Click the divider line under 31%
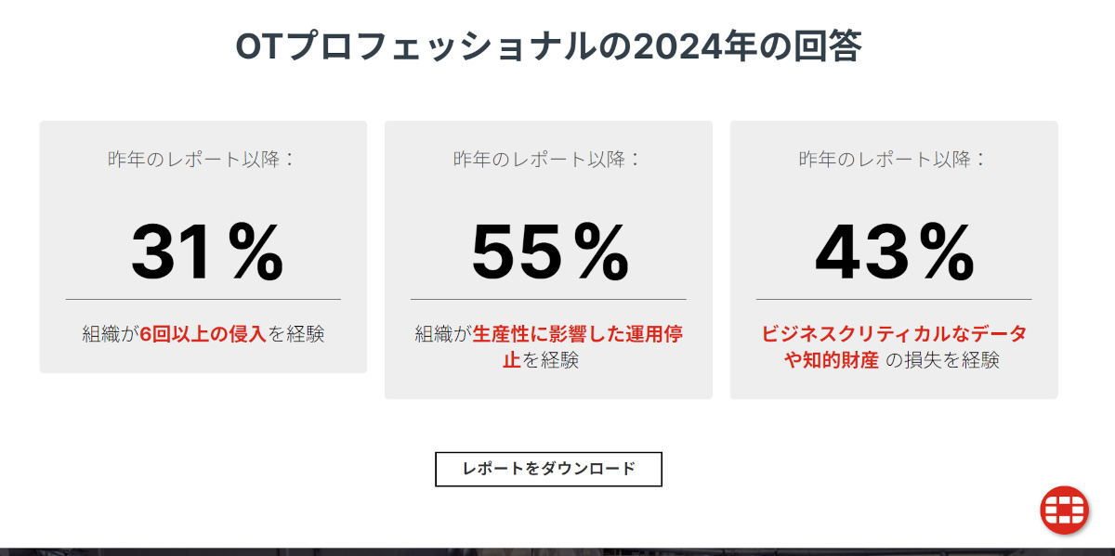Viewport: 1115px width, 556px height. coord(203,299)
